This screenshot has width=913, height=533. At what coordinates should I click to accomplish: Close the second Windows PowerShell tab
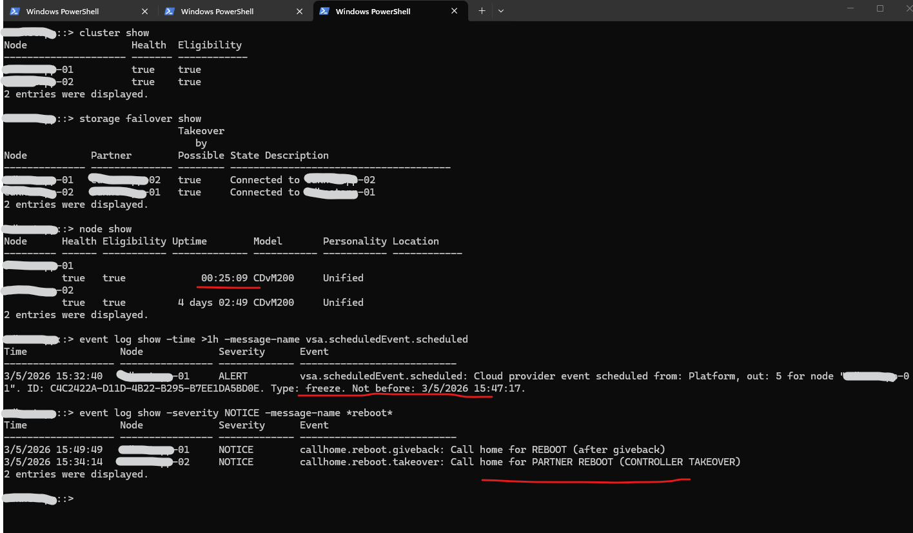(x=299, y=11)
